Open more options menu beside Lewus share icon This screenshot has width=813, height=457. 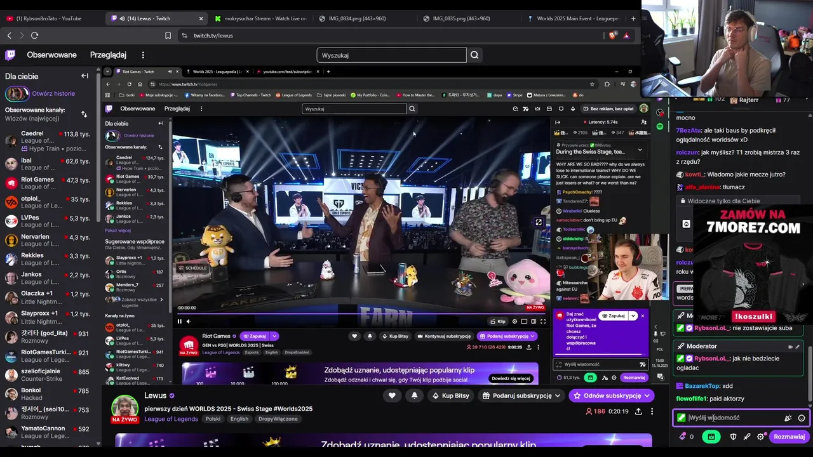pos(652,411)
